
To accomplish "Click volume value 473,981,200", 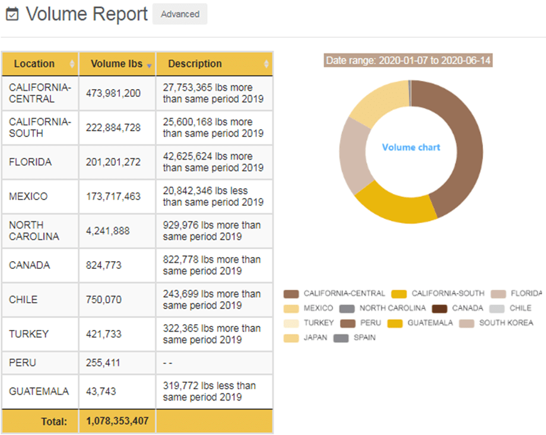I will coord(113,93).
